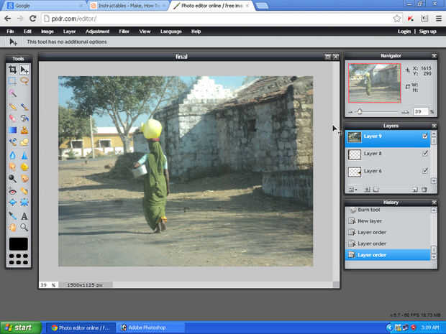Create a new layer in Layers panel
Screen dimensions: 446x334
click(x=415, y=190)
